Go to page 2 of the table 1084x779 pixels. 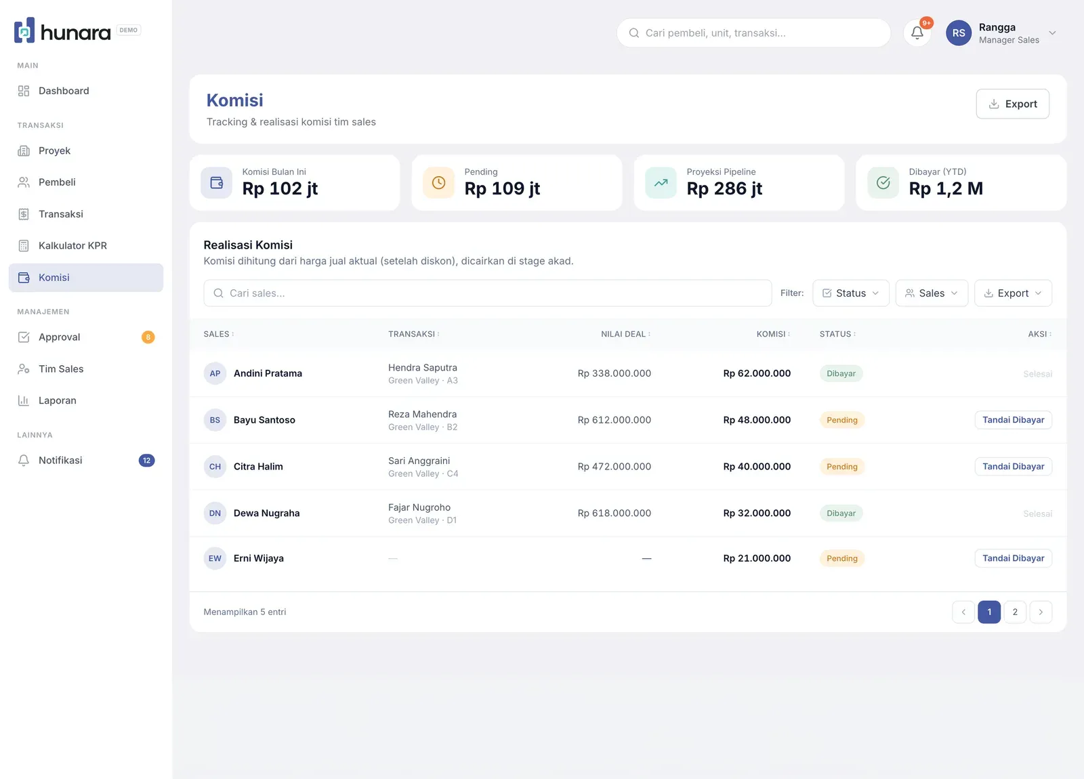point(1015,612)
